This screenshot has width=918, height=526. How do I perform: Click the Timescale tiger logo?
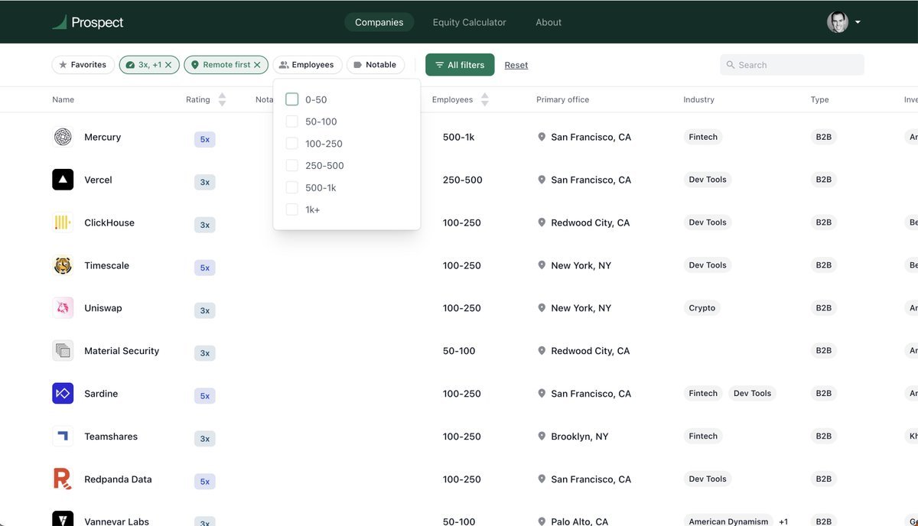coord(63,265)
